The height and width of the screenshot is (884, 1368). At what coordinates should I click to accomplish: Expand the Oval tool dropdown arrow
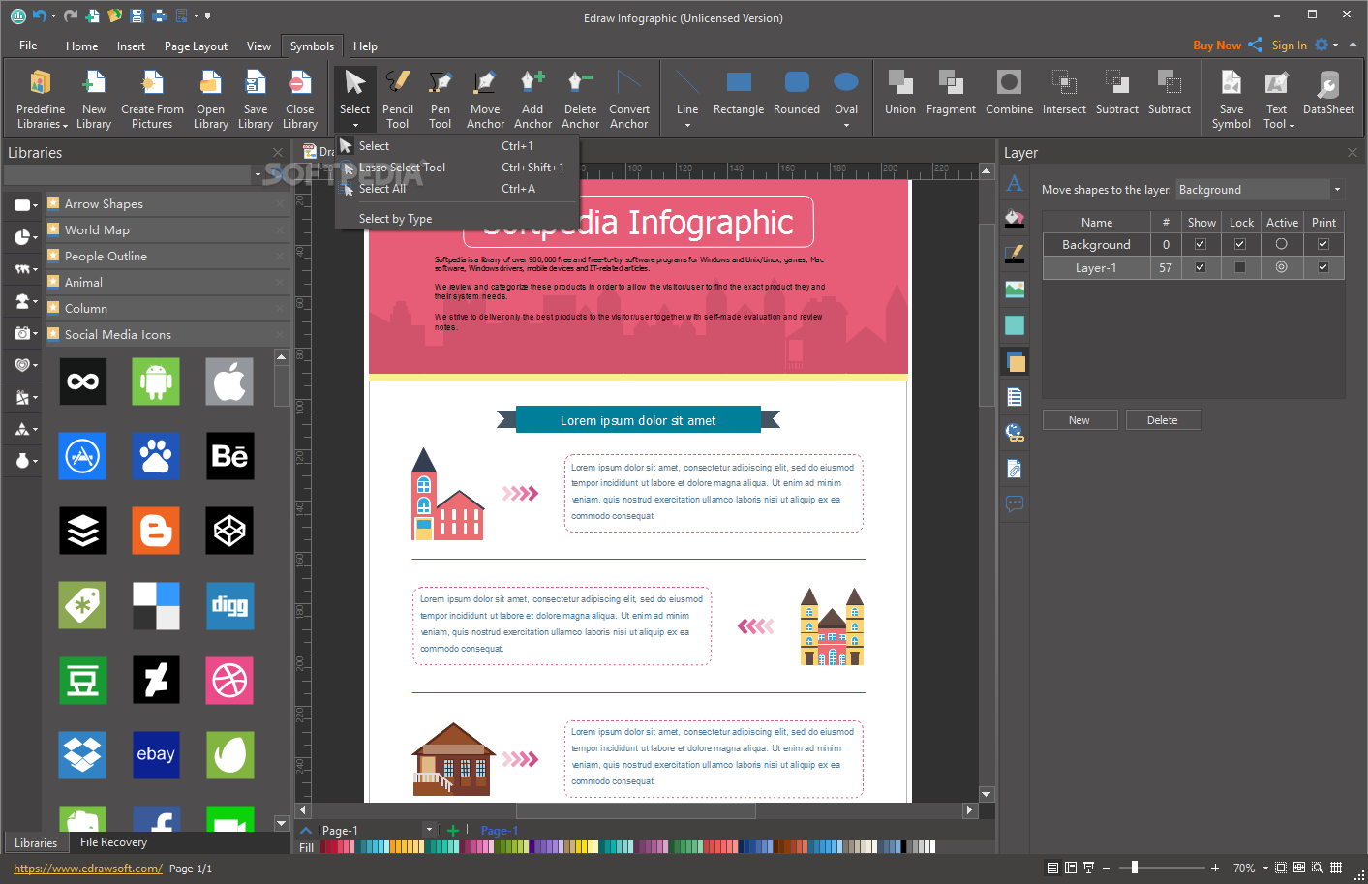pos(846,125)
